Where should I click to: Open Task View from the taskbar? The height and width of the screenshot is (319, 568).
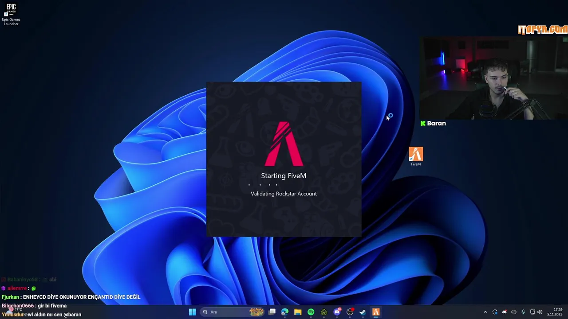[x=272, y=312]
